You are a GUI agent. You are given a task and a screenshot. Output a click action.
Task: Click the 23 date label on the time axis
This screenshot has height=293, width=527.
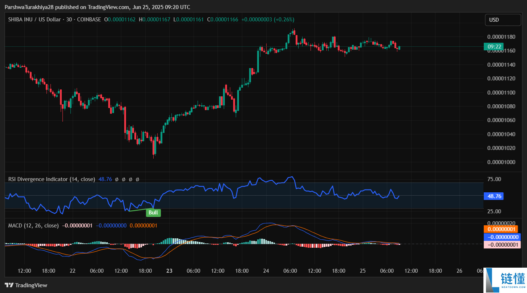[169, 271]
